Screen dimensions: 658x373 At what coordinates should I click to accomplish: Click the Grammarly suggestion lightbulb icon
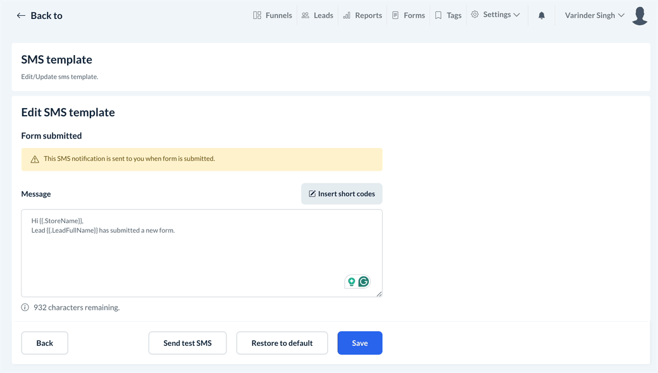[x=351, y=281]
